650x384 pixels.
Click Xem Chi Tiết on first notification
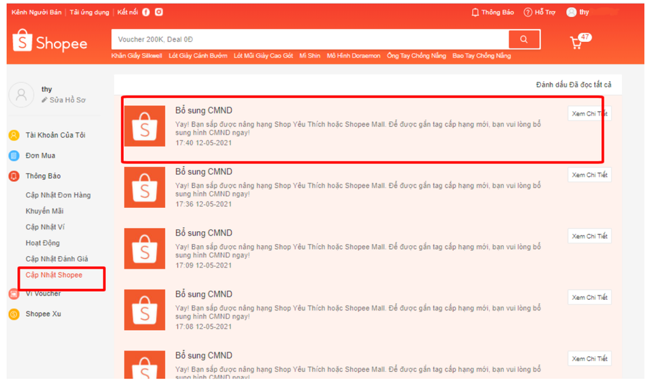pos(589,114)
